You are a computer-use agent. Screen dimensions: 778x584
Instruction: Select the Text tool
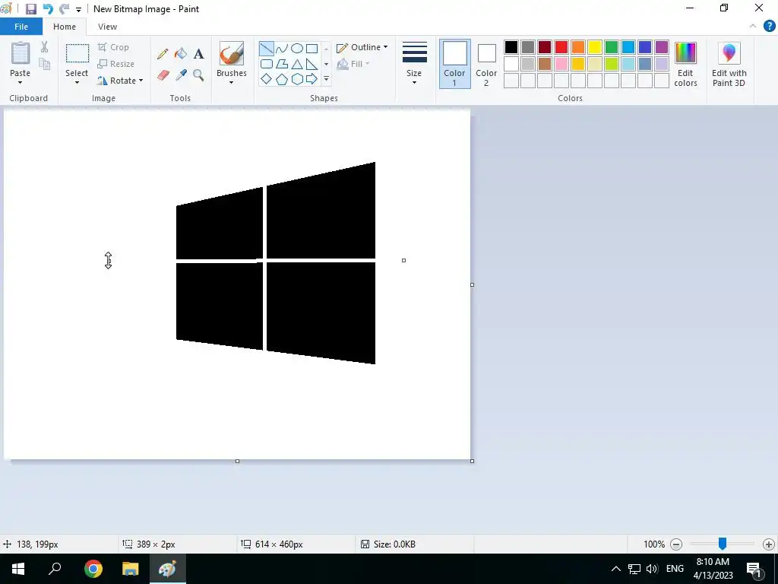click(198, 54)
